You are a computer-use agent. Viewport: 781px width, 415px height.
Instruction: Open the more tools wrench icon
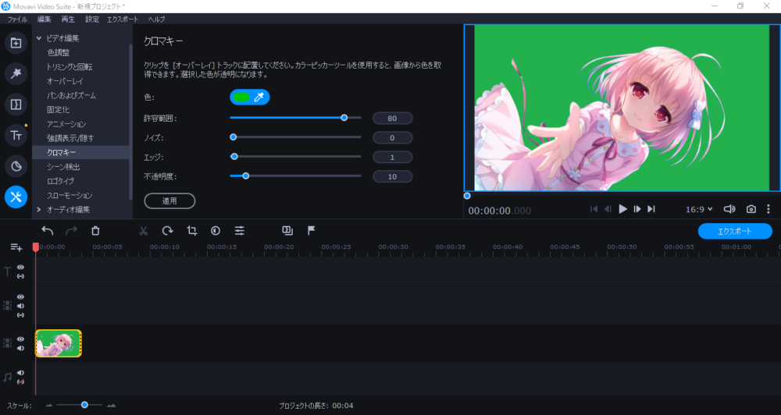coord(16,197)
